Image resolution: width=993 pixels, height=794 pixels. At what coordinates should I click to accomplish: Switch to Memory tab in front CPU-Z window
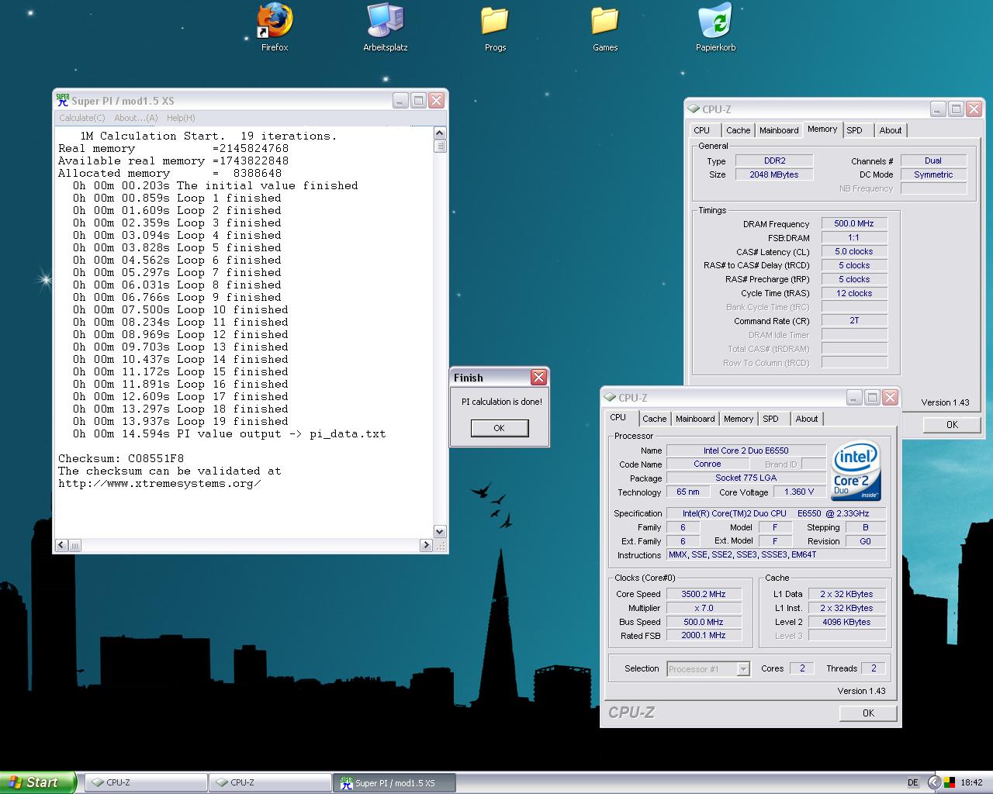click(x=739, y=419)
